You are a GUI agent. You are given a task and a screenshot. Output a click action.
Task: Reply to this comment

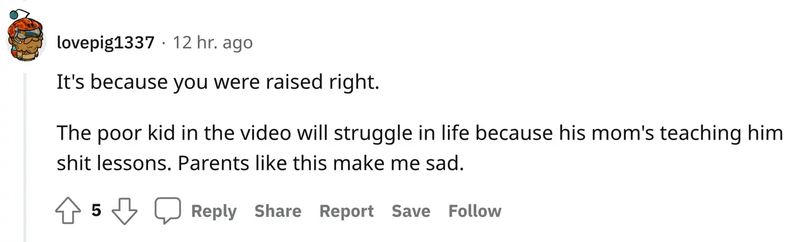tap(214, 211)
